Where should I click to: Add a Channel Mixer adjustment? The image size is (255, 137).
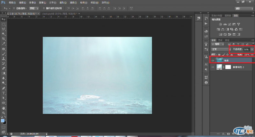coord(236,29)
